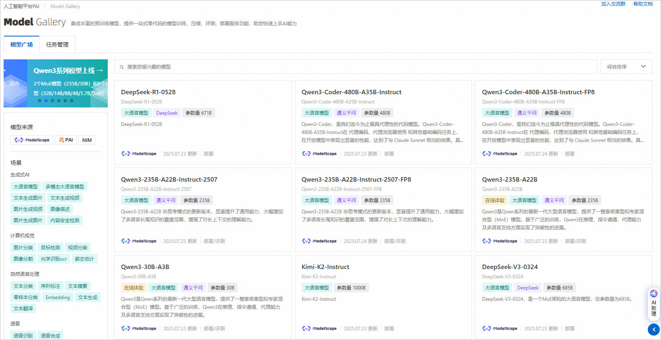Image resolution: width=661 pixels, height=340 pixels.
Task: Toggle the 姿态估计 filter tag
Action: pyautogui.click(x=85, y=259)
